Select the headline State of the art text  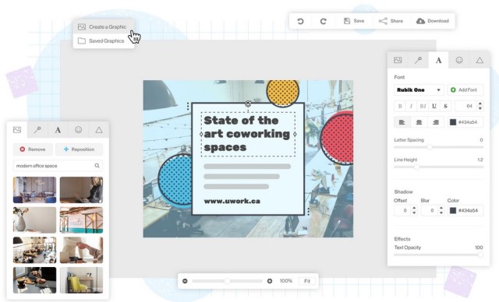tap(246, 134)
